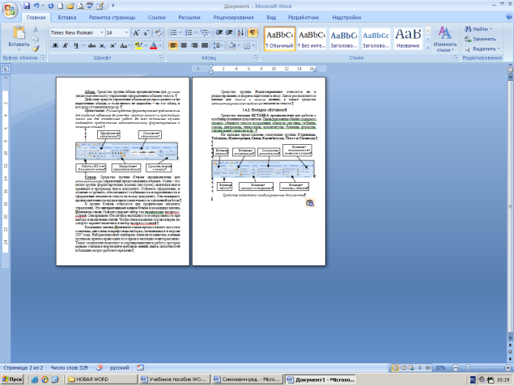The image size is (514, 386).
Task: Apply strikethrough formatting
Action: [x=91, y=45]
